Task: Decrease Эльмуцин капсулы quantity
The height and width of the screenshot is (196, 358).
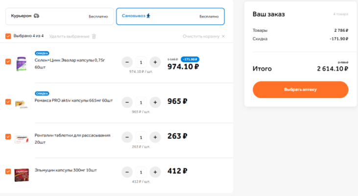Action: [126, 172]
